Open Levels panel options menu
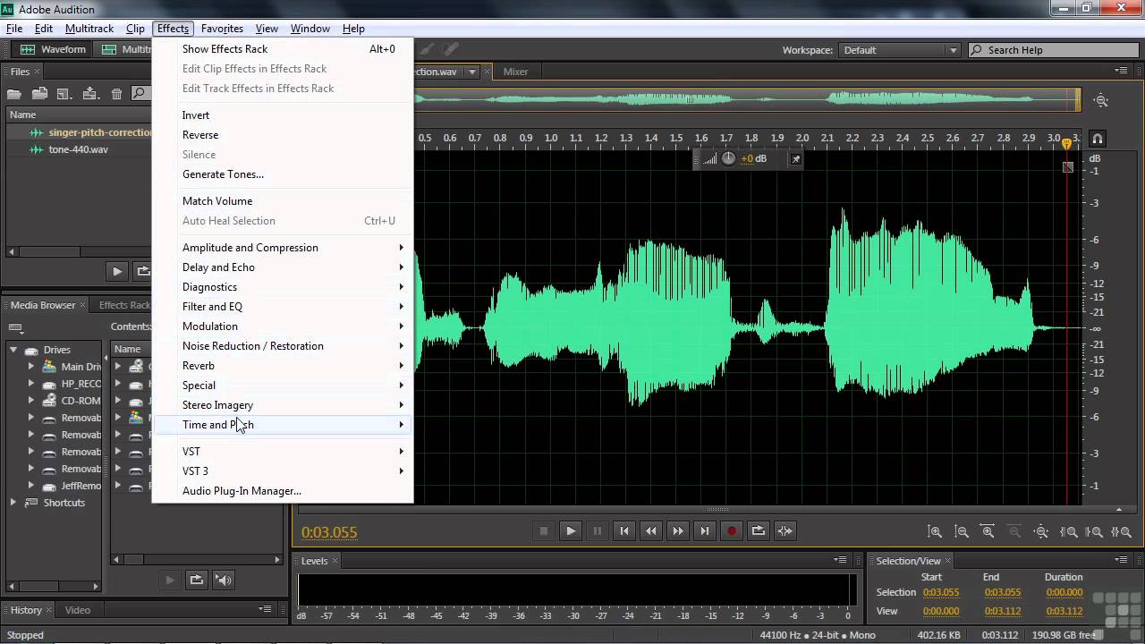1145x644 pixels. coord(840,560)
